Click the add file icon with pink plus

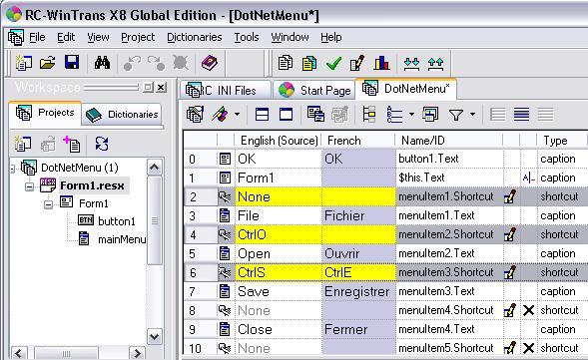[71, 144]
